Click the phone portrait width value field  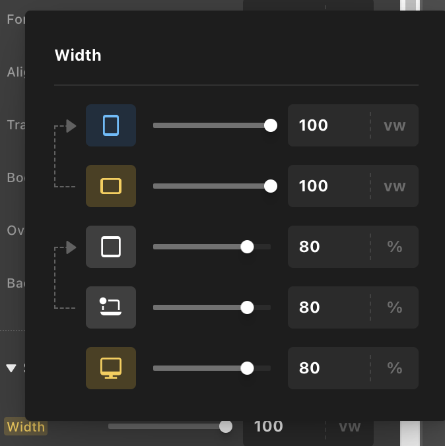327,125
